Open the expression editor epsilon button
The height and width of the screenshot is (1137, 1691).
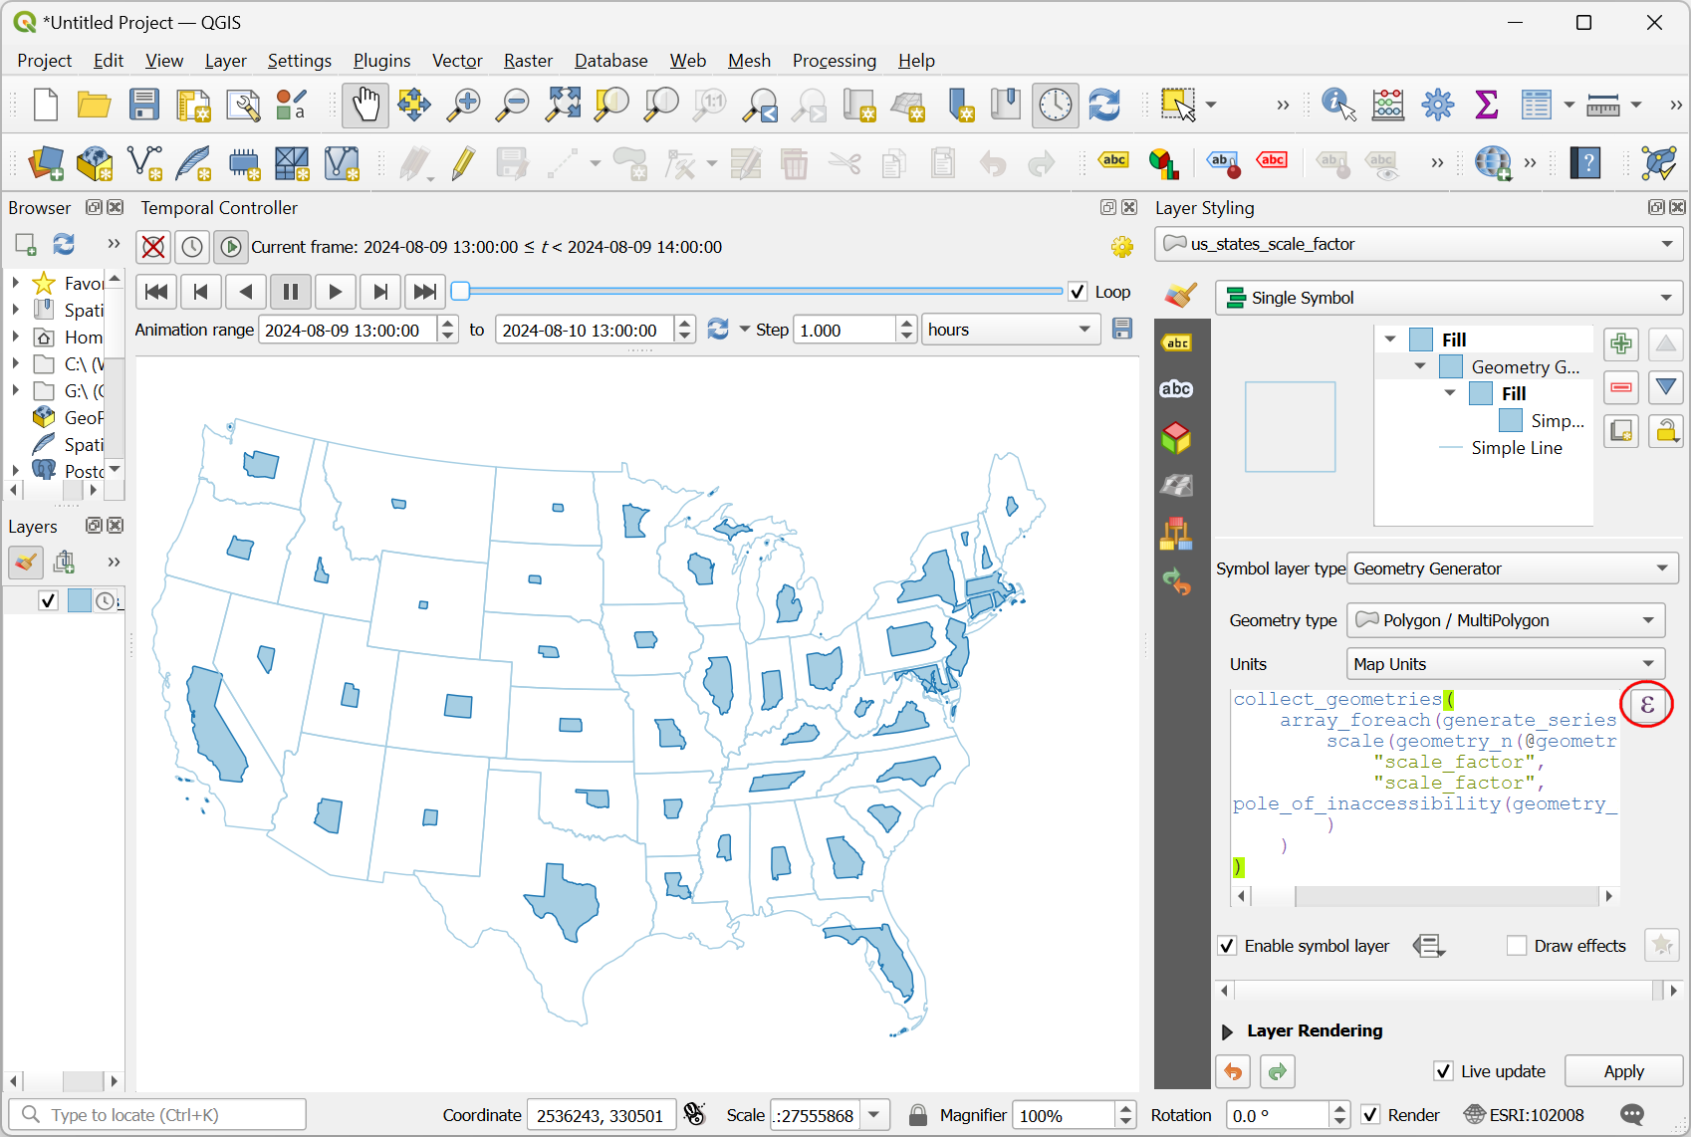click(x=1646, y=705)
